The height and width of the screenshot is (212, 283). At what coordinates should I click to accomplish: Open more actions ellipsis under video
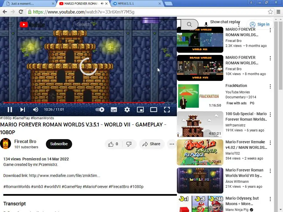pos(172,144)
